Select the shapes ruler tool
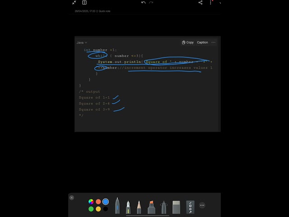 click(190, 208)
